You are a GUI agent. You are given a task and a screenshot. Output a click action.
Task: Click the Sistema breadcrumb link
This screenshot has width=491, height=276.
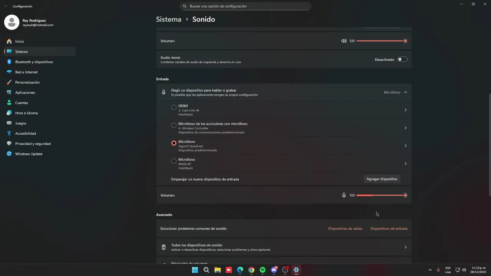(168, 19)
